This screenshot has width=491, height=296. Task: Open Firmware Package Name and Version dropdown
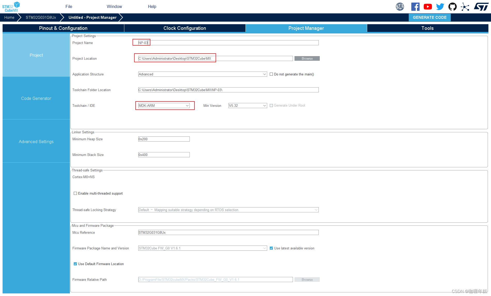click(202, 248)
